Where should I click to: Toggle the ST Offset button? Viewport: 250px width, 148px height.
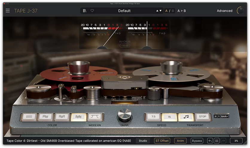coord(162,141)
